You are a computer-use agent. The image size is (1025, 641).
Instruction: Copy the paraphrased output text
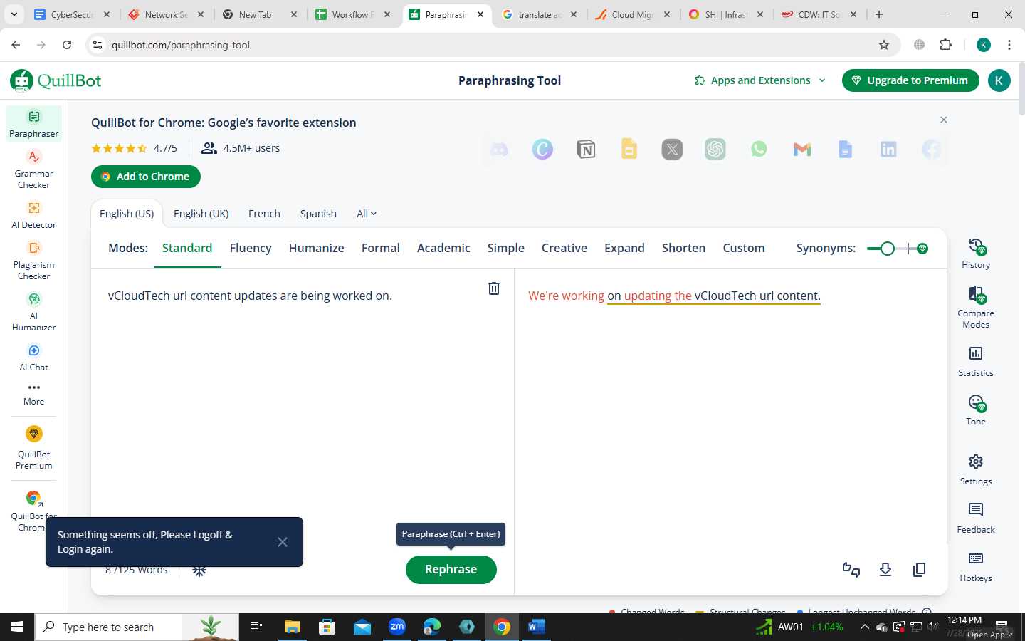pyautogui.click(x=920, y=570)
